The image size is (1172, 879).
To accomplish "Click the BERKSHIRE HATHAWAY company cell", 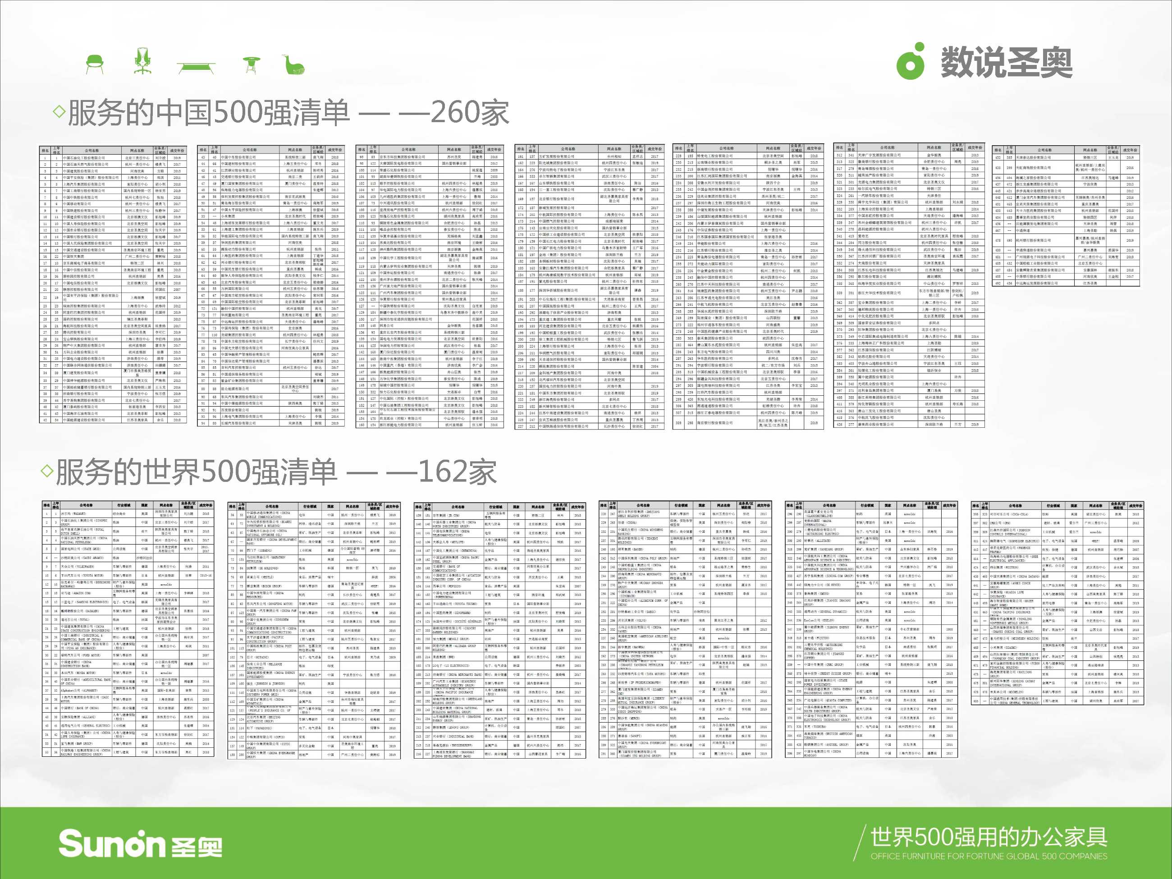I will (87, 584).
